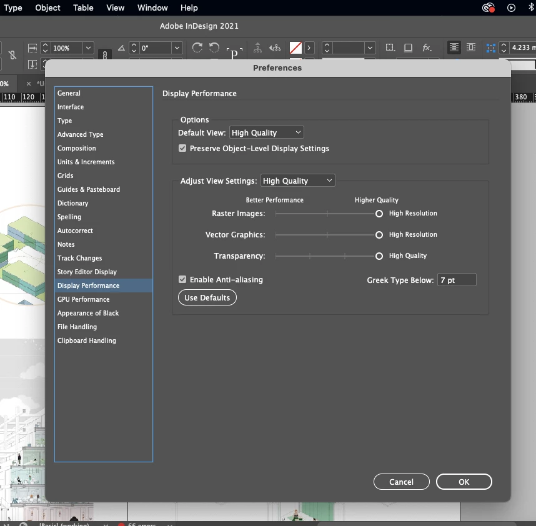536x526 pixels.
Task: Click the Creative Cloud menu bar icon
Action: click(x=488, y=7)
